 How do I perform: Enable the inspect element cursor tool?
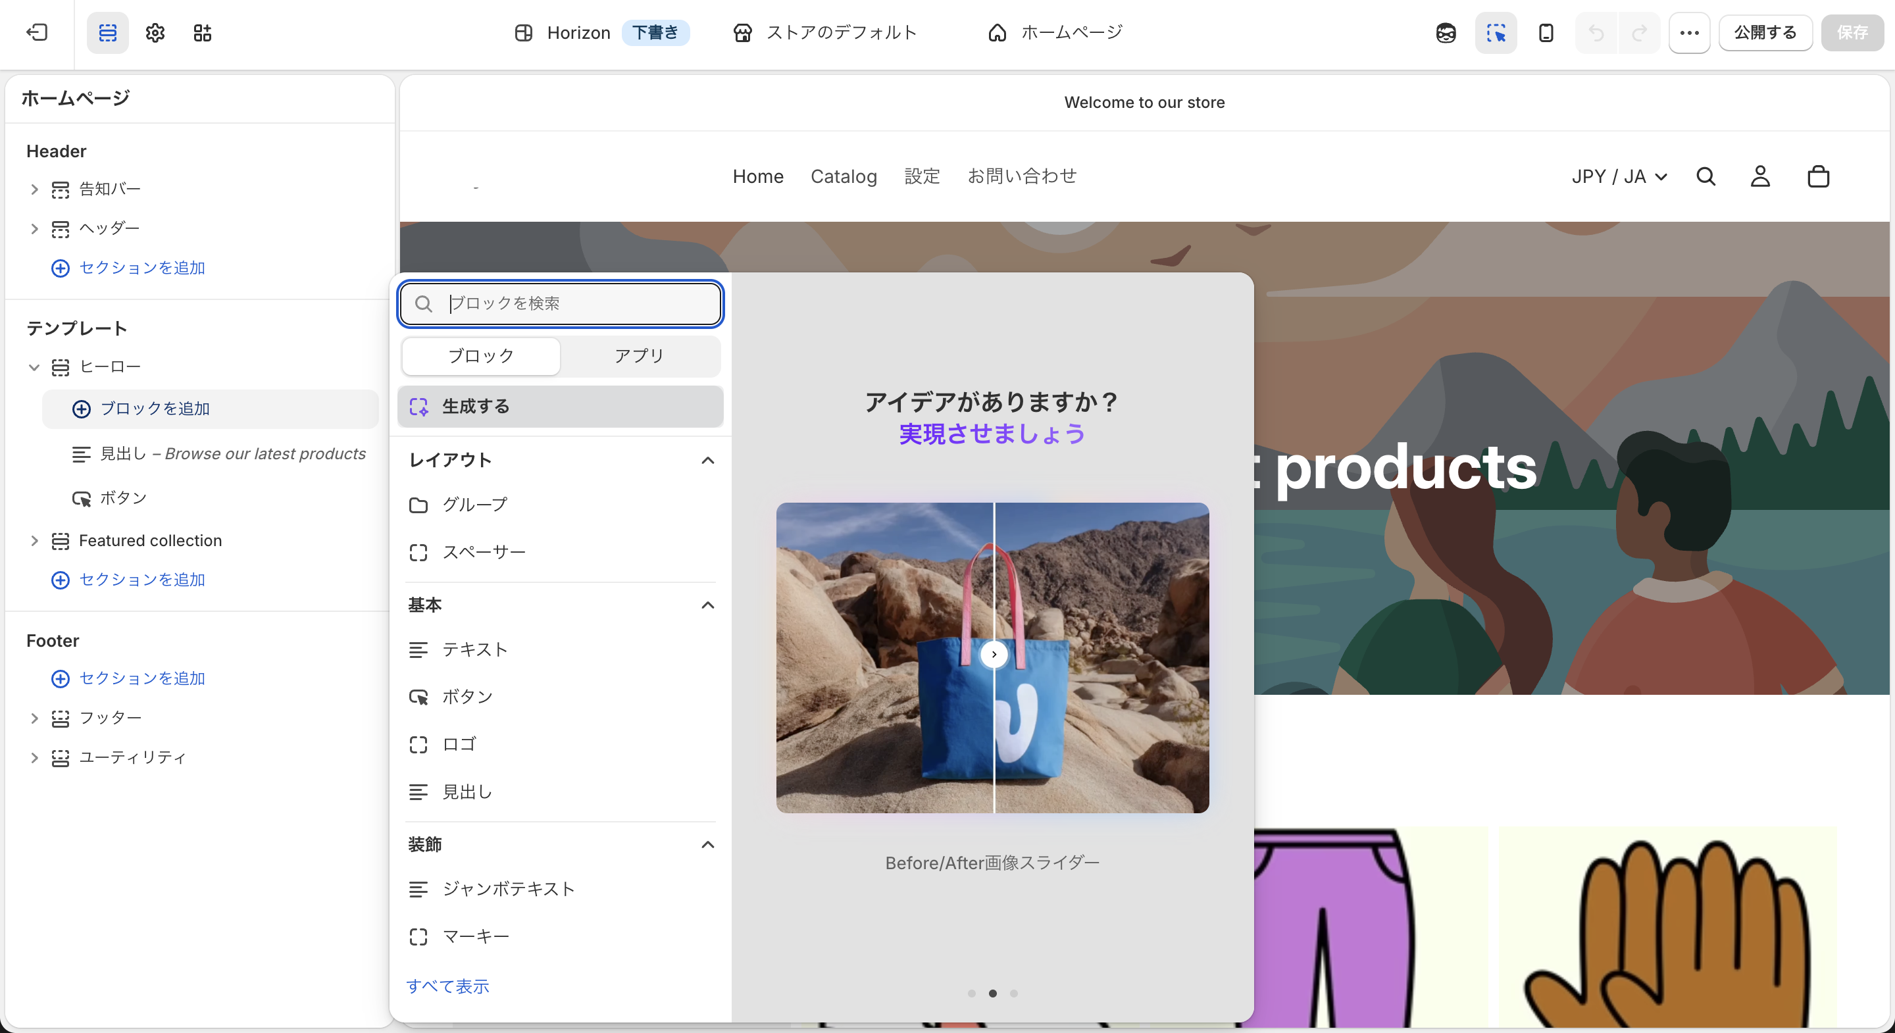(x=1496, y=32)
